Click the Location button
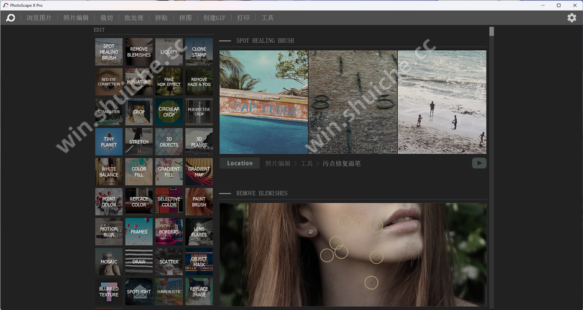 [x=240, y=164]
